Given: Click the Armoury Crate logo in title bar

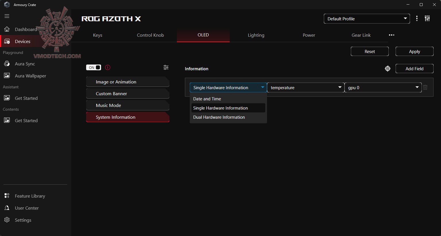Looking at the screenshot, I should (x=7, y=5).
